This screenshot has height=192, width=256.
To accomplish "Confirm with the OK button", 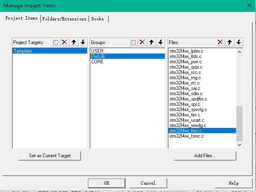I will pos(107,183).
